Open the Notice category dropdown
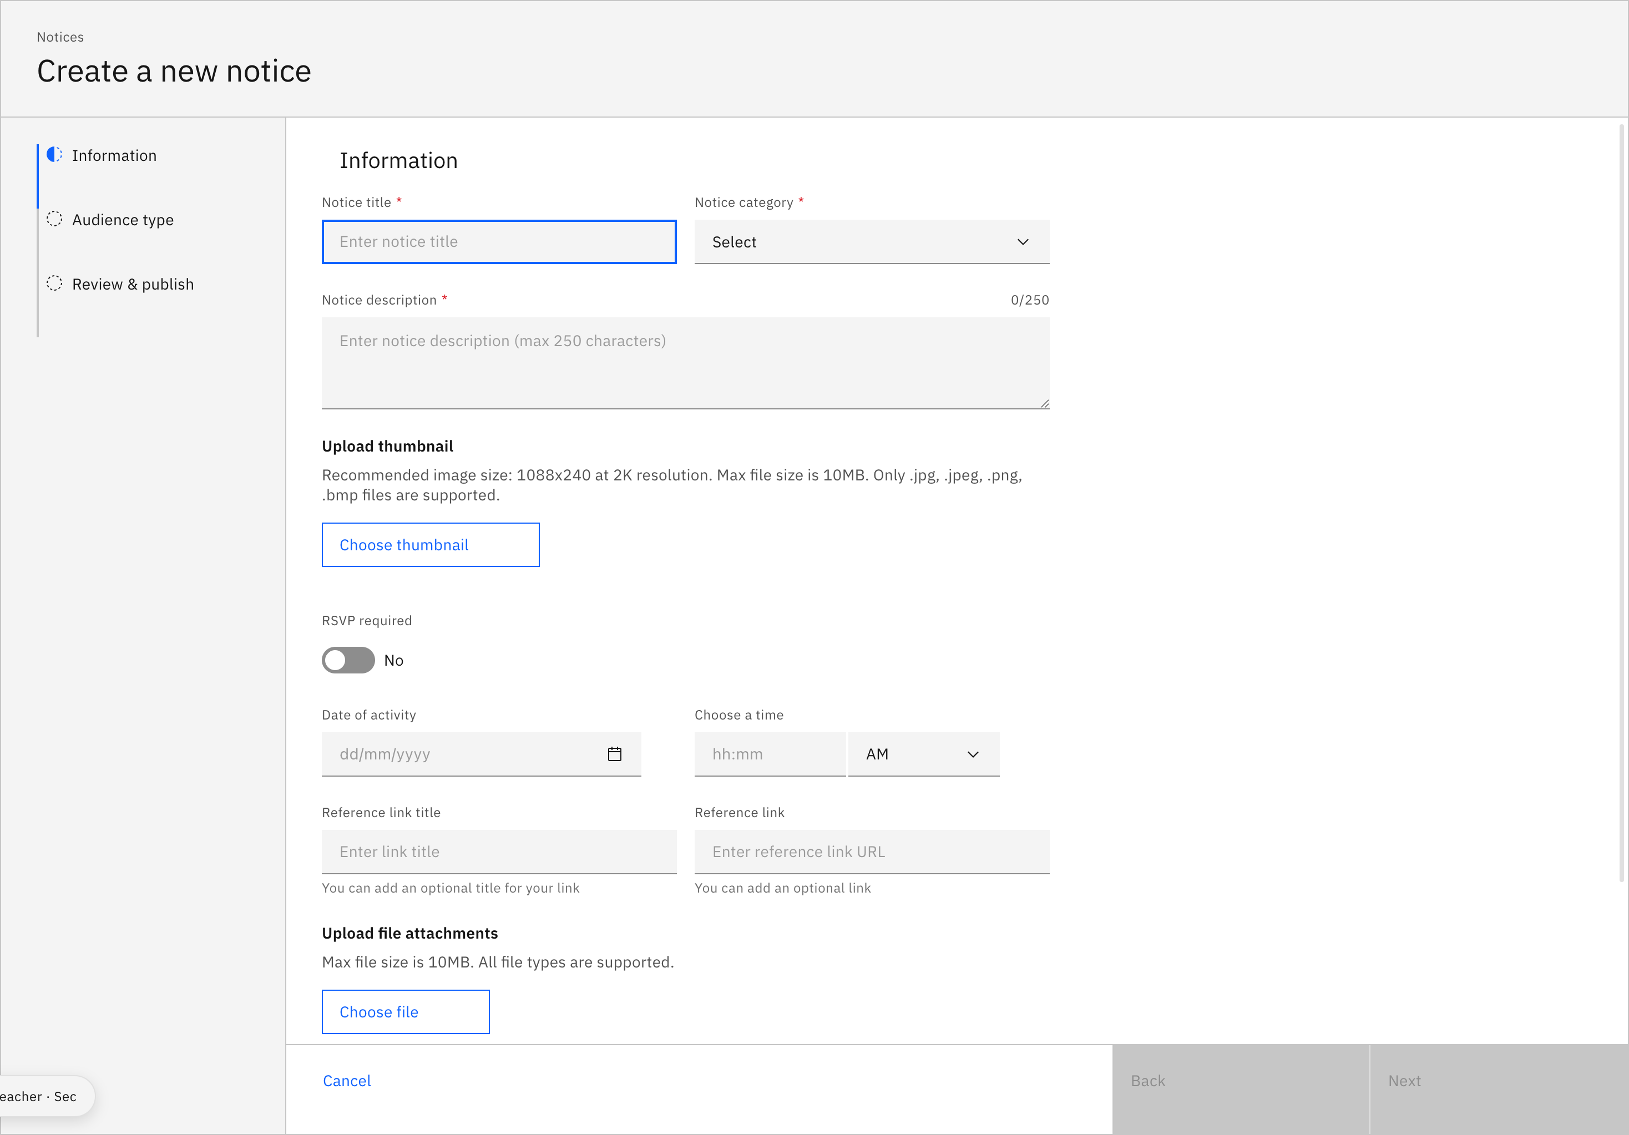 [871, 242]
